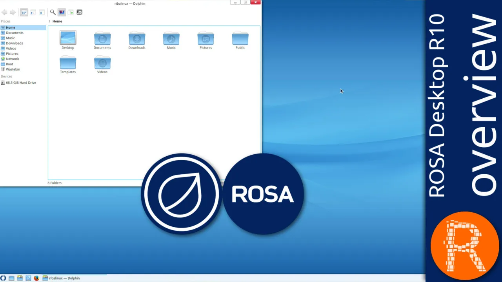
Task: Go forward with the Forward arrow
Action: [x=13, y=13]
